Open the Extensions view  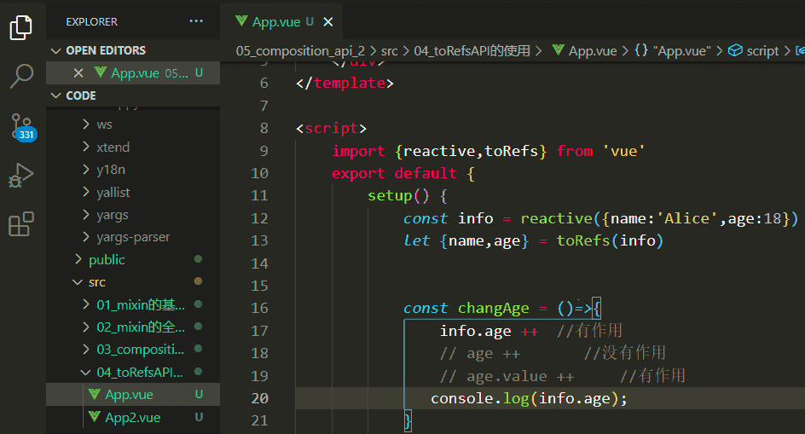(21, 223)
